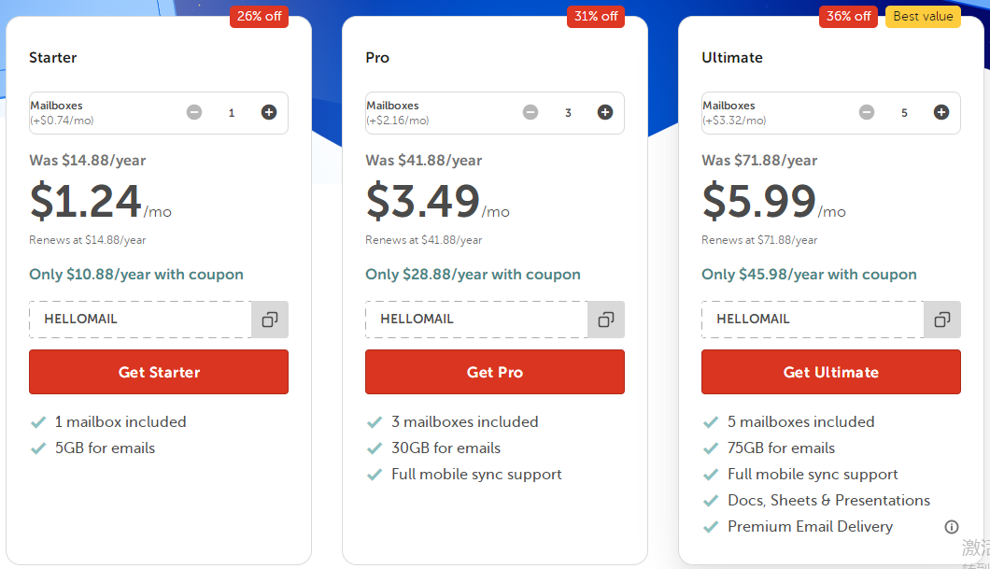The width and height of the screenshot is (990, 569).
Task: Click the 31% off badge
Action: [596, 17]
